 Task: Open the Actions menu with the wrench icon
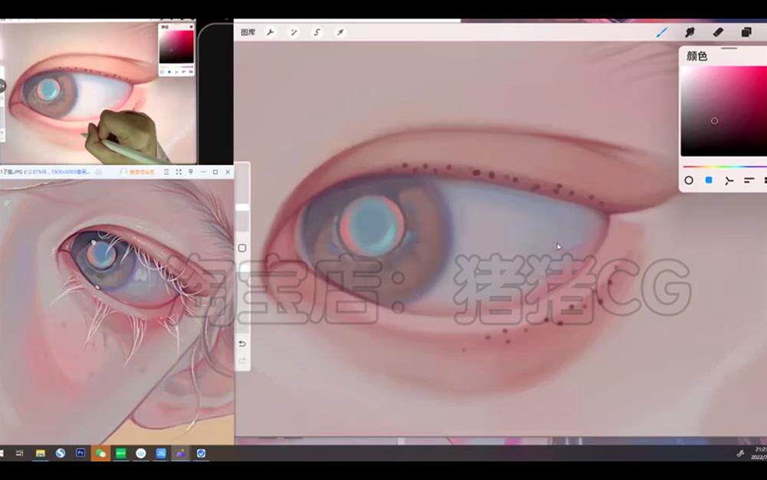pos(271,32)
